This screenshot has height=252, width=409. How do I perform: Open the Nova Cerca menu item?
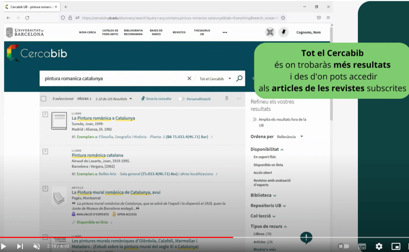(x=87, y=32)
